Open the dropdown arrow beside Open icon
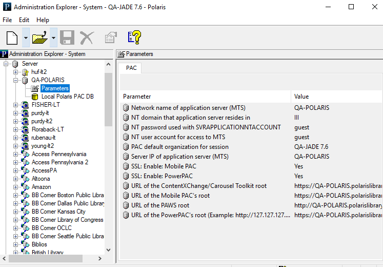 click(53, 38)
